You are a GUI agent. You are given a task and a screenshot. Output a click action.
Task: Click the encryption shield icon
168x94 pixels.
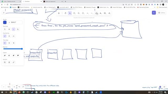pyautogui.click(x=160, y=87)
